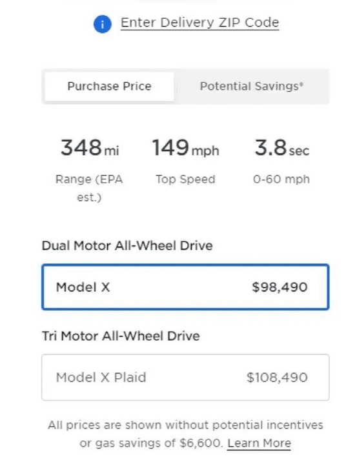Viewport: 355px width, 459px height.
Task: Click the 3.8 sec acceleration figure
Action: pos(281,147)
